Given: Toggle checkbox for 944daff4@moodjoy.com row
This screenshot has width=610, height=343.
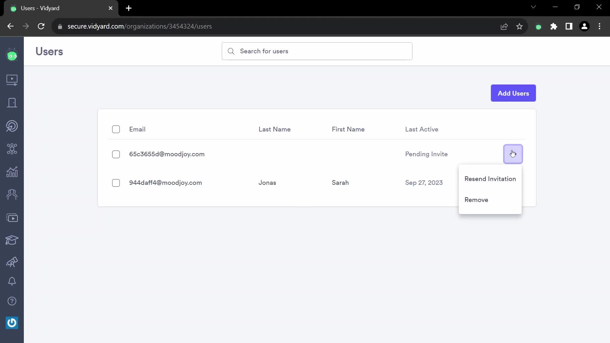Looking at the screenshot, I should coord(116,183).
